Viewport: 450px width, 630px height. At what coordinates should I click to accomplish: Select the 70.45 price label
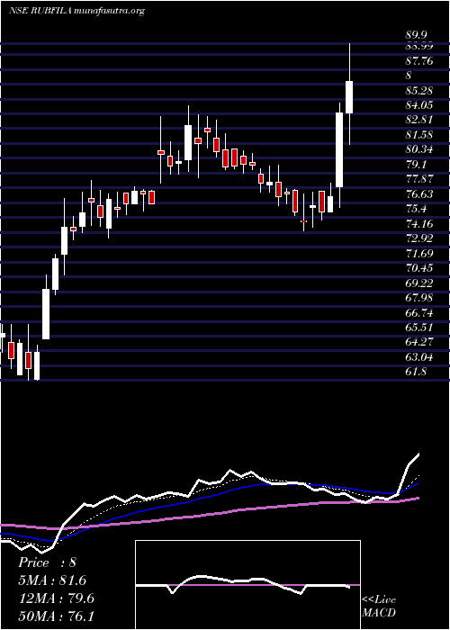click(x=419, y=268)
